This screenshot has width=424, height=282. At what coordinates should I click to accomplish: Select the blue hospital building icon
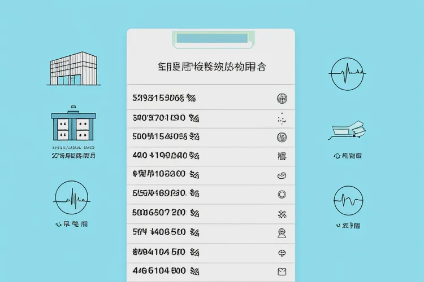click(x=73, y=126)
